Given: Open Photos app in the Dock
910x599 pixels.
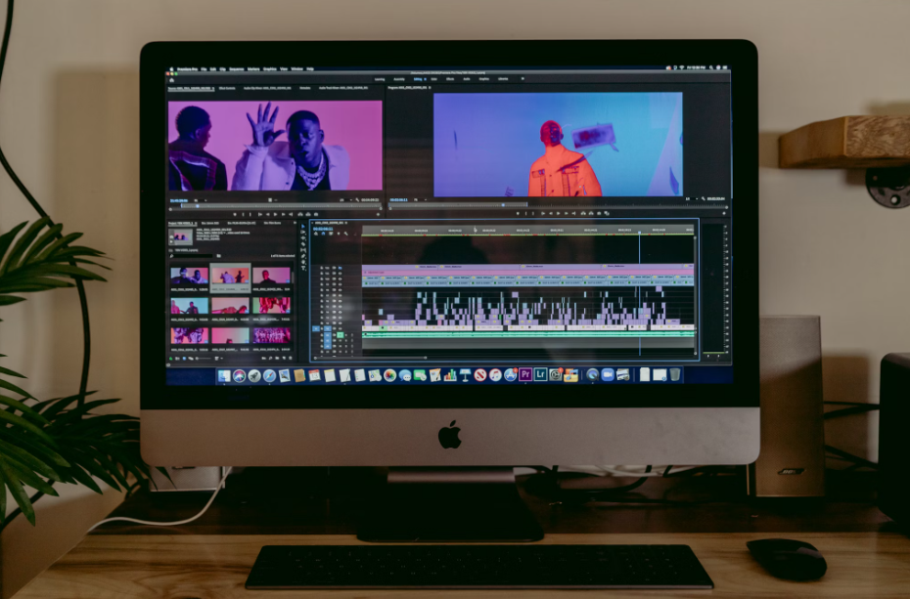Looking at the screenshot, I should pyautogui.click(x=390, y=375).
